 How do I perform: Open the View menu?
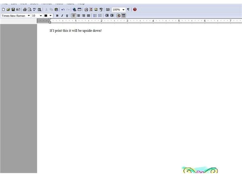23,3
